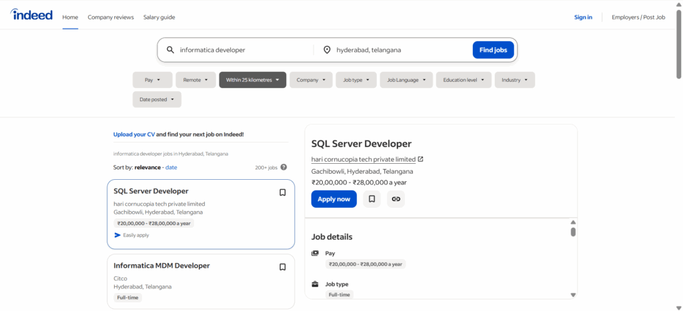The image size is (683, 311).
Task: Expand the Remote filter dropdown
Action: pyautogui.click(x=195, y=80)
